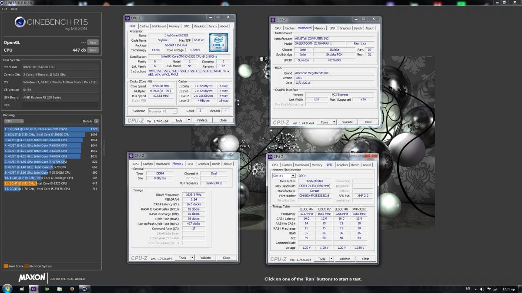Open SPD tab in Mainboard window
The height and width of the screenshot is (293, 522).
pos(332,28)
